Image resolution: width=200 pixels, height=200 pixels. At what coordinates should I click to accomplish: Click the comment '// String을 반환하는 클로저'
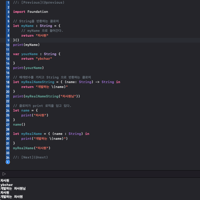tap(36, 21)
